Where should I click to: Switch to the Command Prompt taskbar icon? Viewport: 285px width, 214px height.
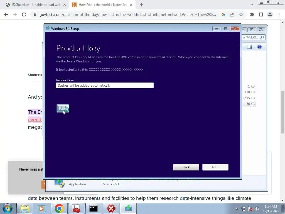pyautogui.click(x=94, y=208)
